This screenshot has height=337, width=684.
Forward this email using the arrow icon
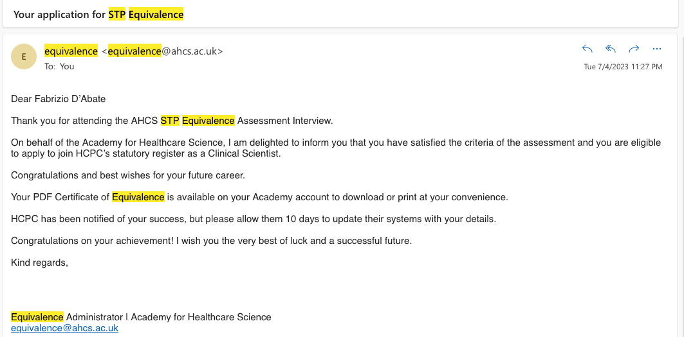(633, 49)
